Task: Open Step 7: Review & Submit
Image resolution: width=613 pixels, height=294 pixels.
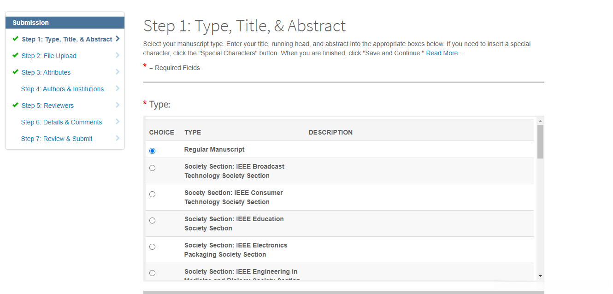Action: coord(57,139)
